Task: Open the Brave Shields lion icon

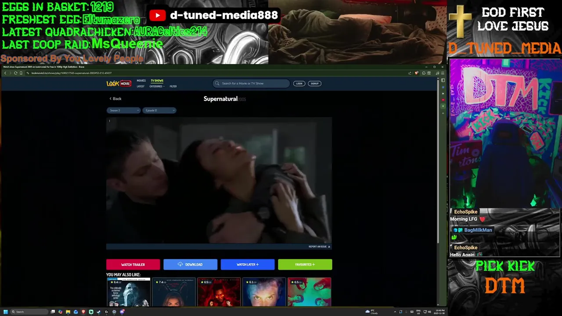Action: [x=416, y=73]
